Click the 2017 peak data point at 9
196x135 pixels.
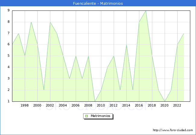coord(146,11)
